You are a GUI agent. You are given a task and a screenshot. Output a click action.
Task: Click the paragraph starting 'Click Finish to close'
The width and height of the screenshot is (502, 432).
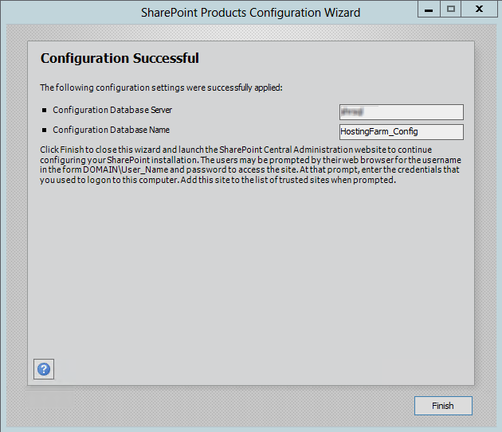coord(250,165)
